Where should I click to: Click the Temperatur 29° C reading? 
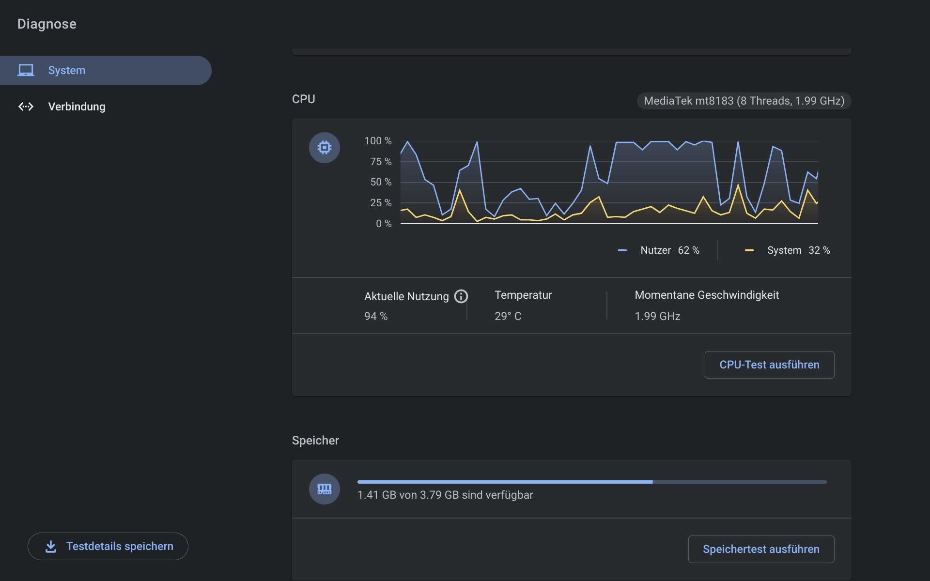508,316
